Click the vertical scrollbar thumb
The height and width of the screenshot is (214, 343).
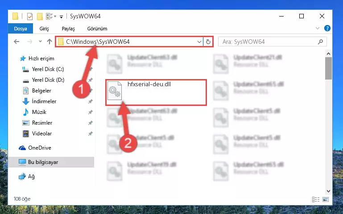point(328,68)
